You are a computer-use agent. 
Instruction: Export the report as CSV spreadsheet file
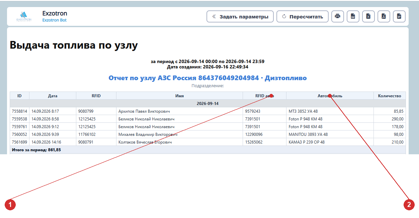[353, 16]
